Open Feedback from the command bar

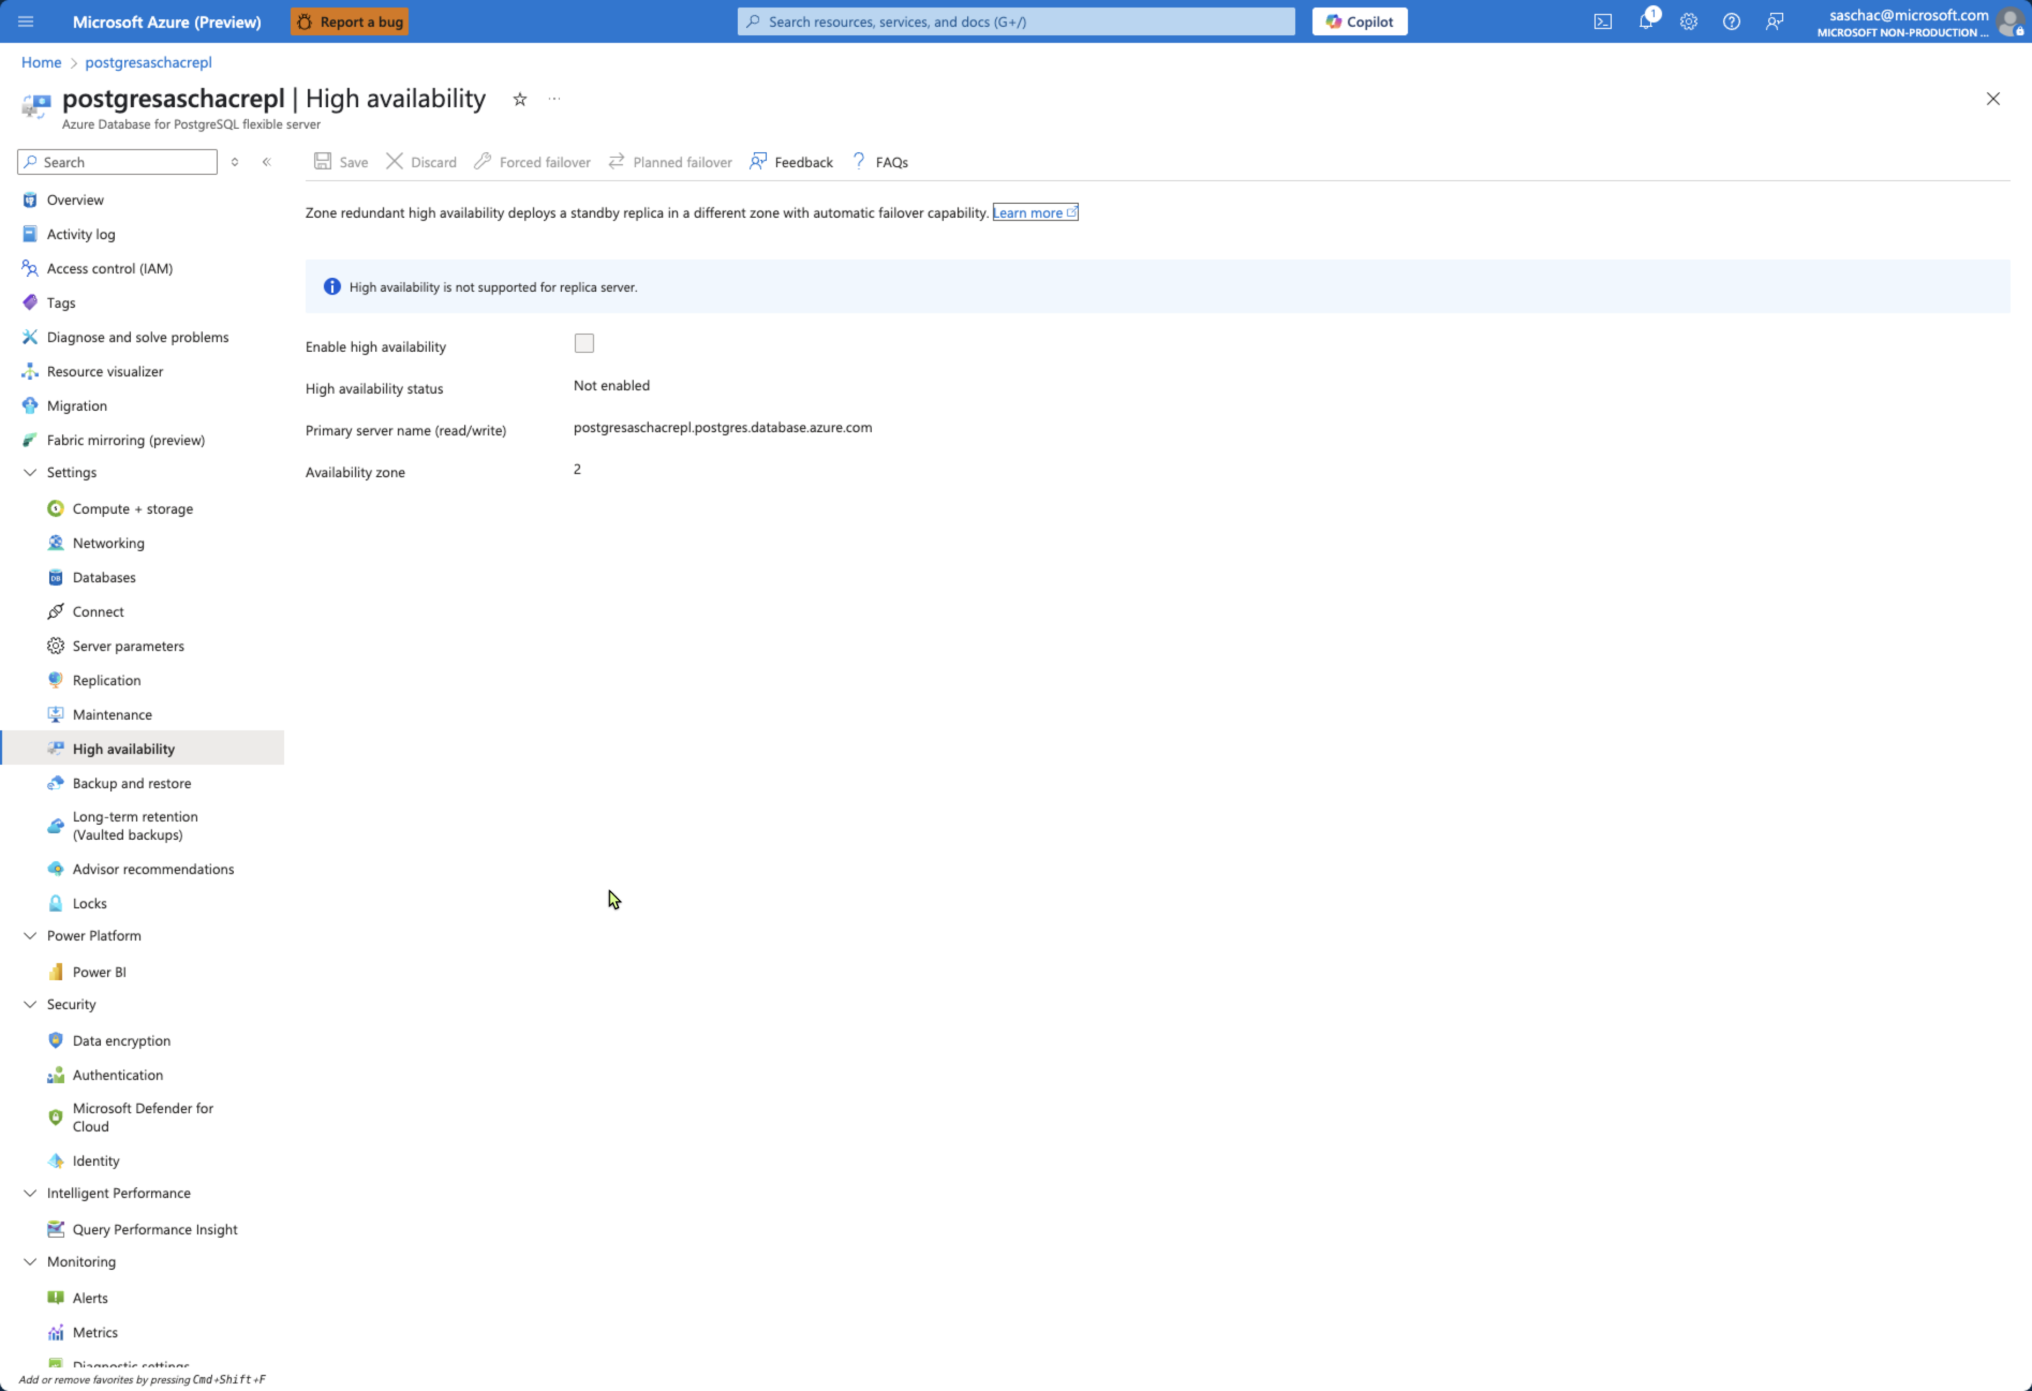(x=791, y=162)
